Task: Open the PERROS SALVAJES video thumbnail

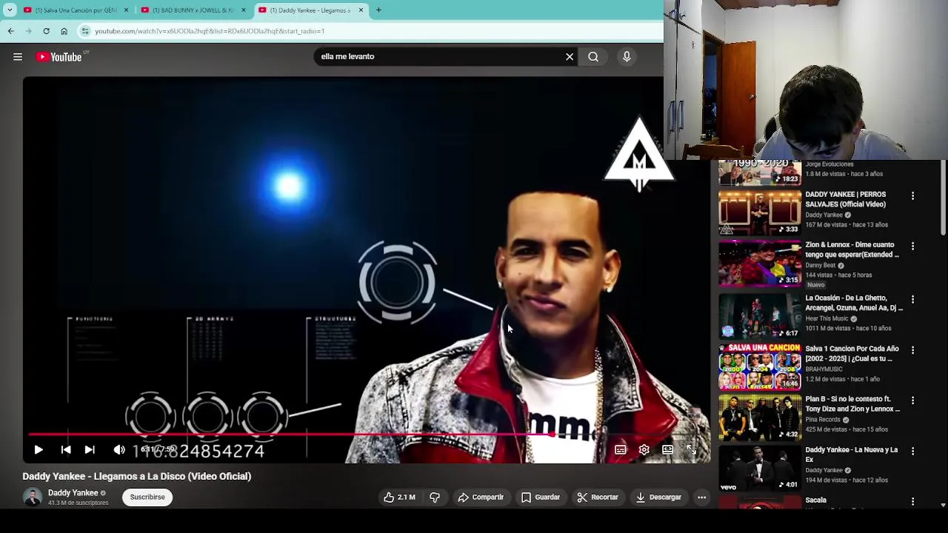Action: (x=759, y=212)
